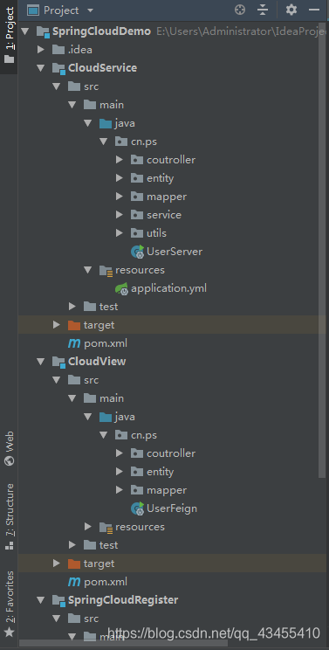
Task: Collapse the CloudService resources folder arrow
Action: tap(88, 270)
